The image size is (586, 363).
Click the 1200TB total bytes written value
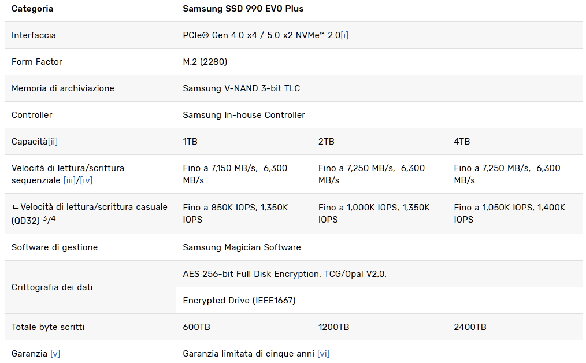point(333,327)
